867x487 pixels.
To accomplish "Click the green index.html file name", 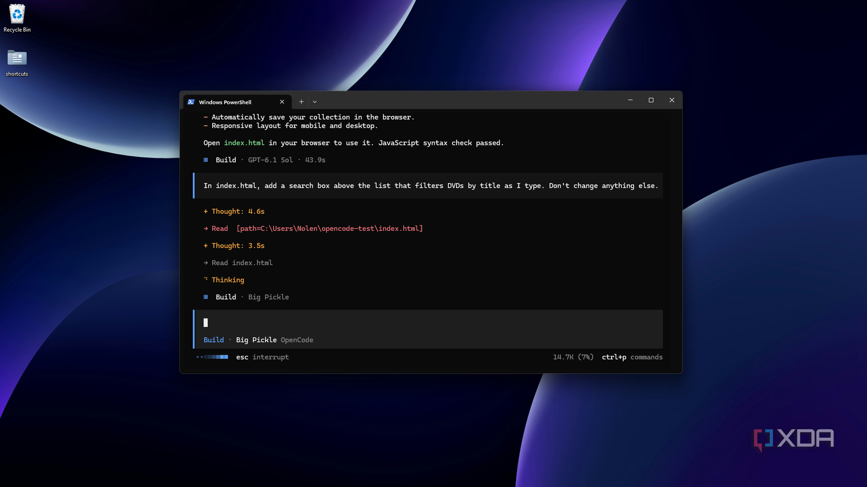I will click(244, 143).
